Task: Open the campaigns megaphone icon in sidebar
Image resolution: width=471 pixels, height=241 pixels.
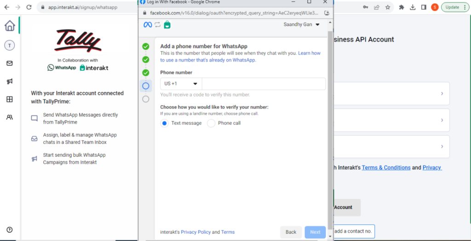Action: pos(10,81)
